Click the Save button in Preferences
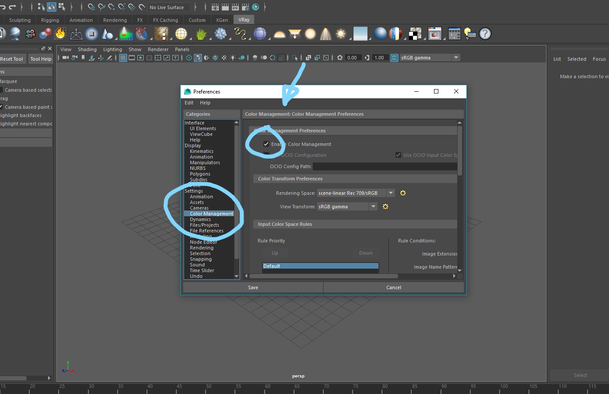The image size is (609, 394). (x=253, y=287)
